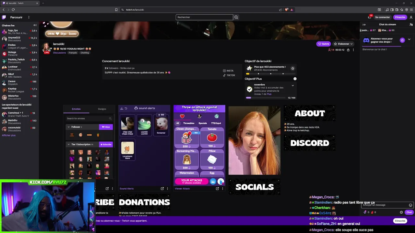Select the TTS/Input attack filter
415x233 pixels.
[216, 123]
